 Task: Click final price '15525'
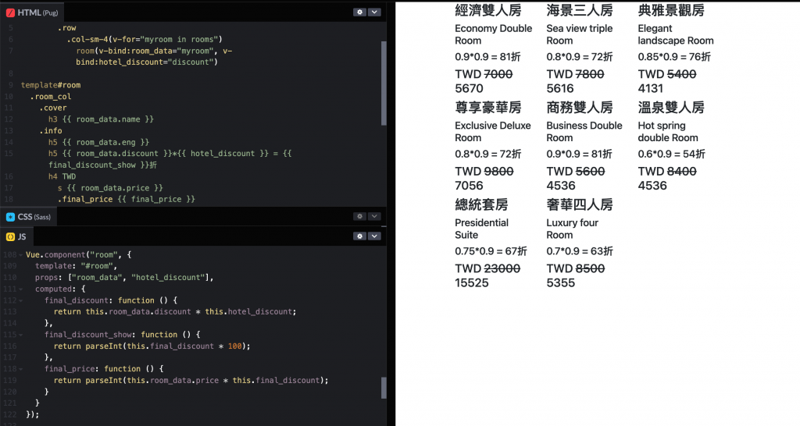click(472, 282)
